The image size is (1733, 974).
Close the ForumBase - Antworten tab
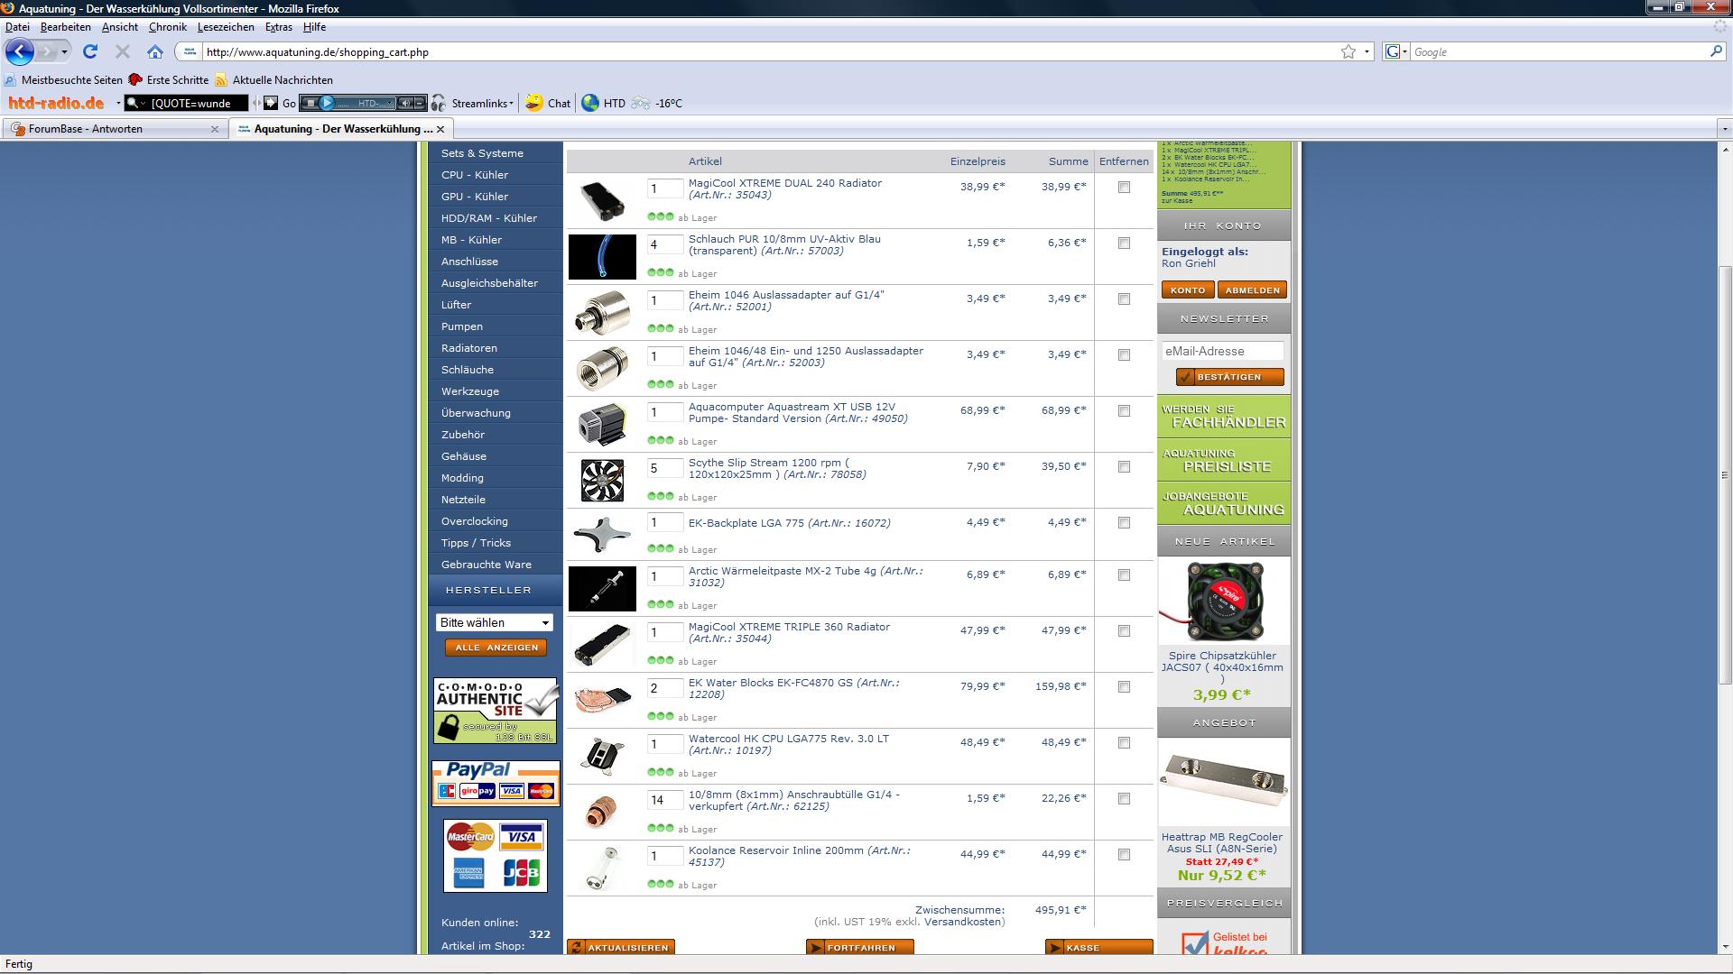pos(214,129)
